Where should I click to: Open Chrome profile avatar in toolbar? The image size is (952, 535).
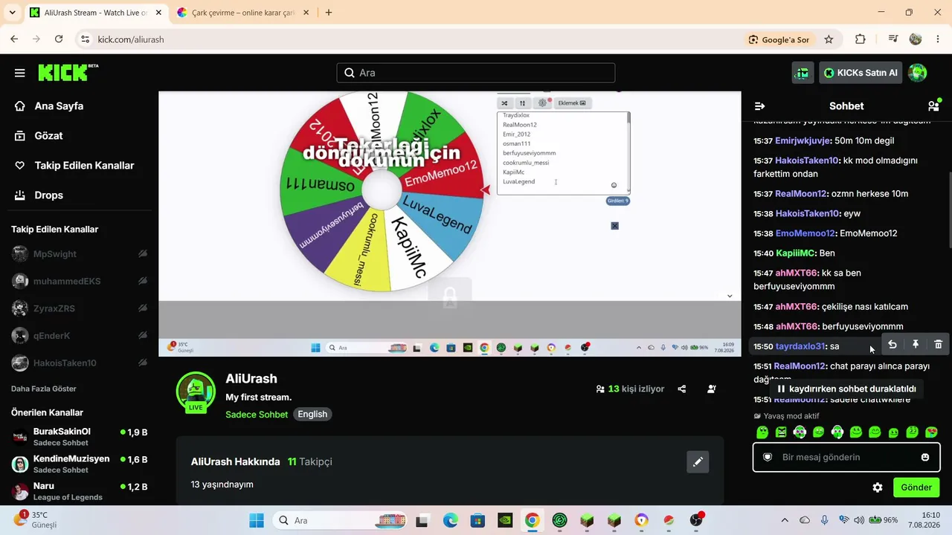tap(916, 39)
